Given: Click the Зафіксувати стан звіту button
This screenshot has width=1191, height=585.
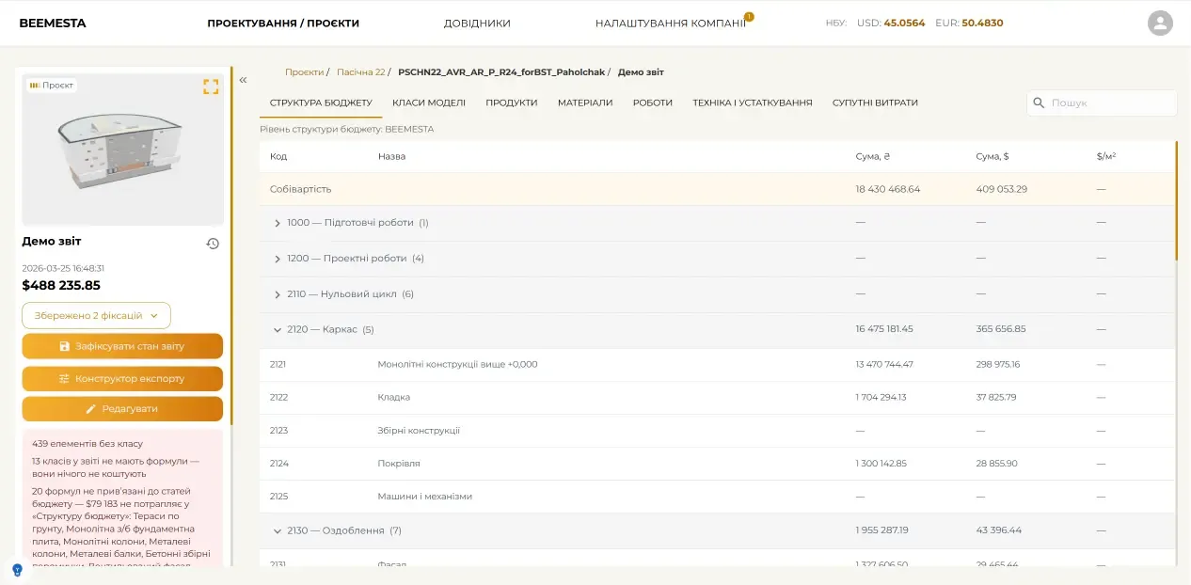Looking at the screenshot, I should (x=122, y=346).
